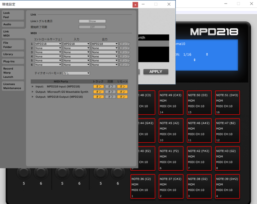This screenshot has height=204, width=257.
Task: Select pad NOTE:40 (E2)
Action: pyautogui.click(x=147, y=158)
